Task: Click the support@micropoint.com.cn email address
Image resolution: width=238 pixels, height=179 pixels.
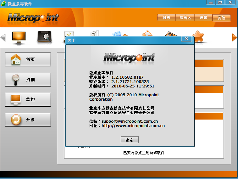Action: coord(130,121)
